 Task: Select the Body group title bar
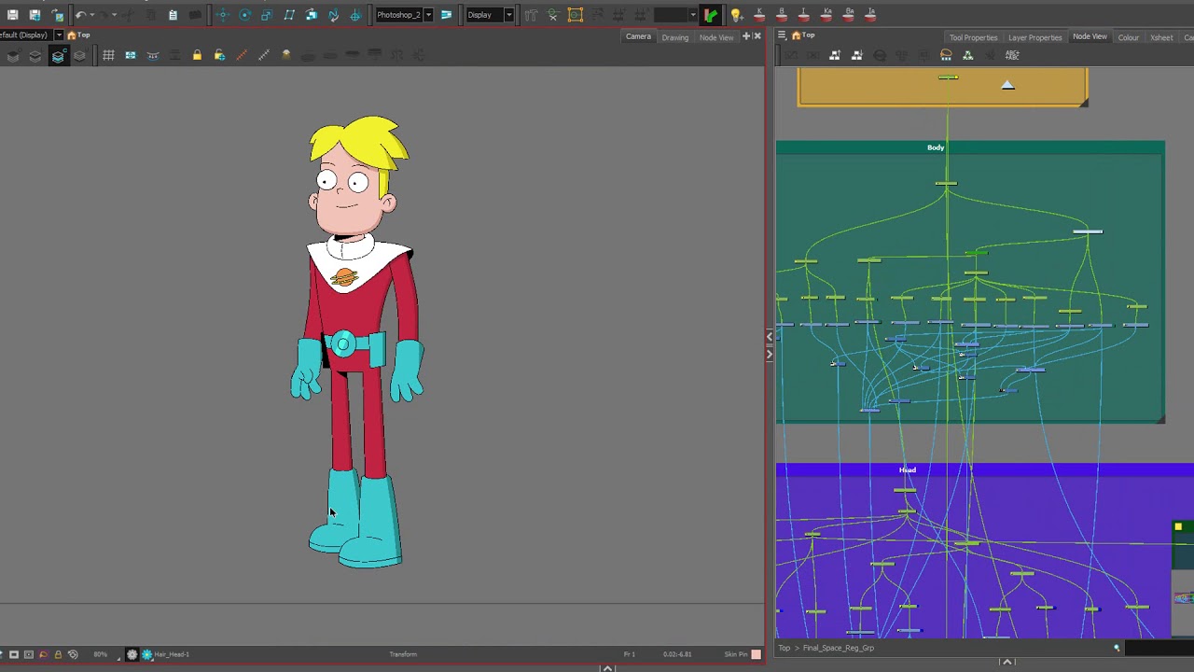click(x=970, y=147)
